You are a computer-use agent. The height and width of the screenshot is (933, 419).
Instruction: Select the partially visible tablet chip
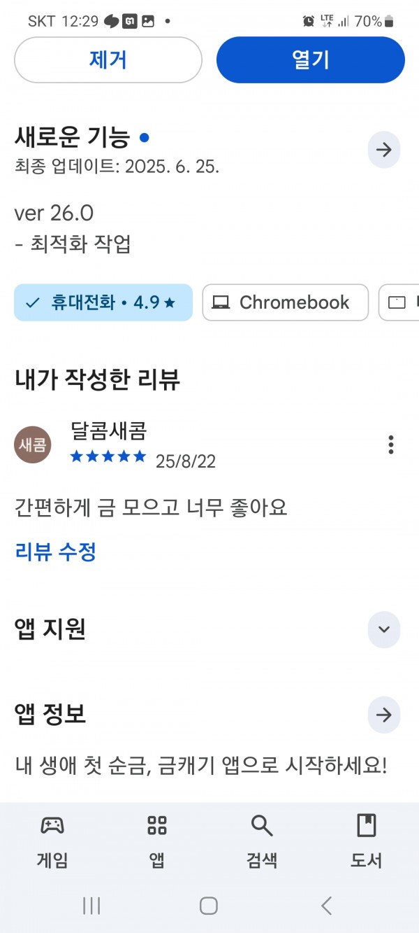(x=399, y=302)
